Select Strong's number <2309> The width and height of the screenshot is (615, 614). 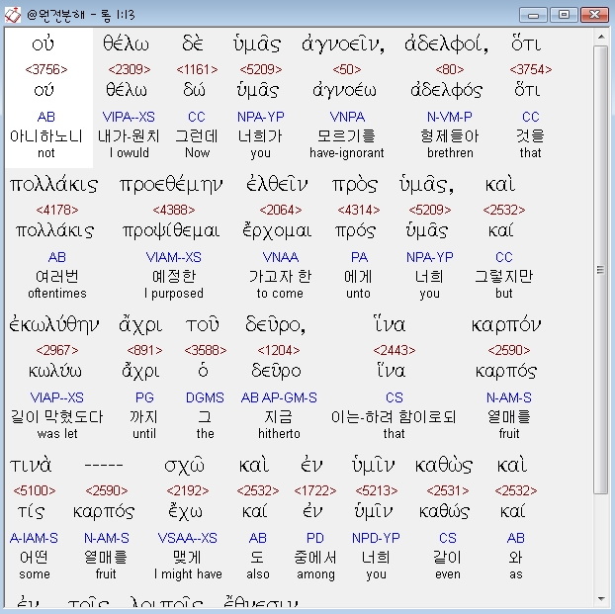pos(130,69)
